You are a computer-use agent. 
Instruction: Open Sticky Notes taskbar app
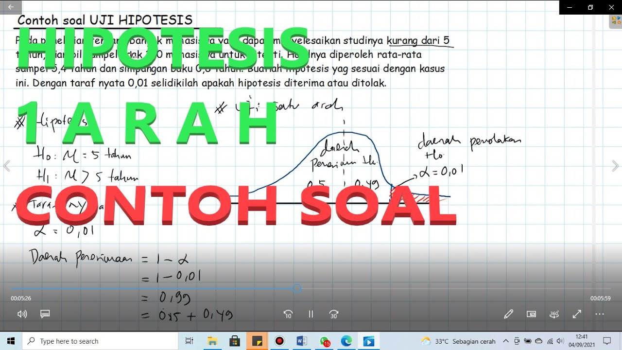(257, 341)
